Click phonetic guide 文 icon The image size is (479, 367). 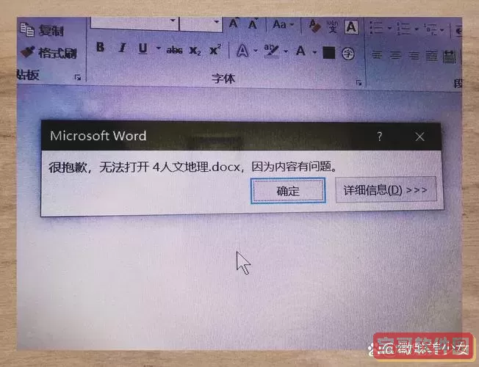coord(333,26)
